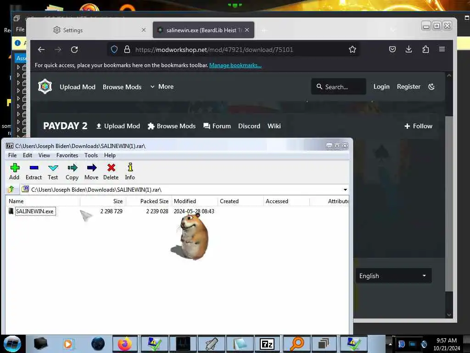Image resolution: width=470 pixels, height=353 pixels.
Task: Click Firefox icon in the taskbar
Action: point(125,344)
